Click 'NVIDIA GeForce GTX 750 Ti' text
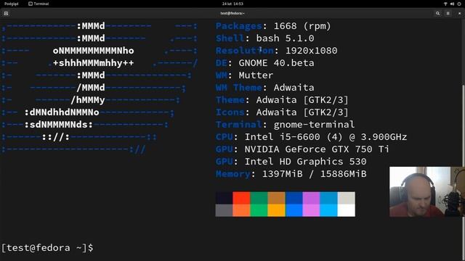465x261 pixels. point(317,149)
